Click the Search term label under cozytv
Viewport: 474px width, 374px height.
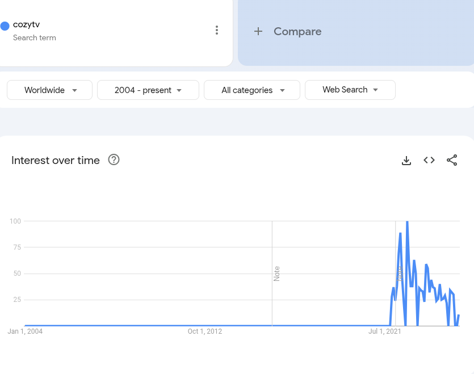click(35, 38)
